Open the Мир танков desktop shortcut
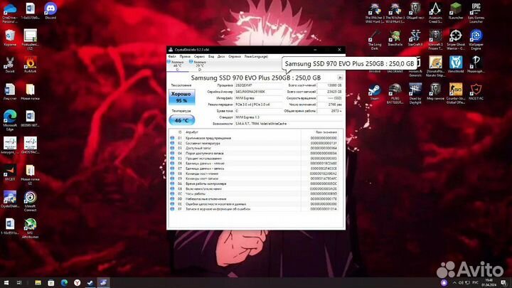 (x=435, y=92)
